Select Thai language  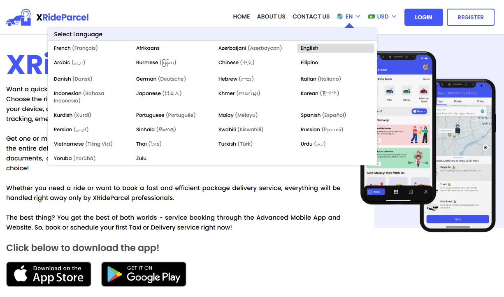(149, 144)
